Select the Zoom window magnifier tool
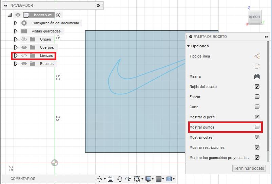 137,179
